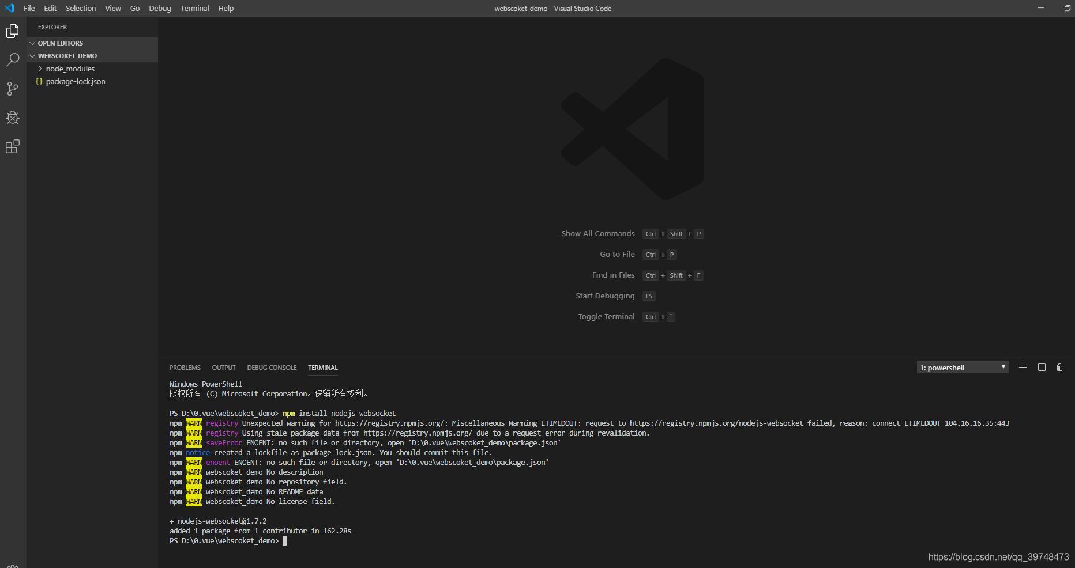Image resolution: width=1075 pixels, height=568 pixels.
Task: Switch to the Problems tab
Action: pyautogui.click(x=185, y=368)
